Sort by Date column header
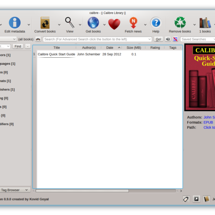 pyautogui.click(x=110, y=48)
